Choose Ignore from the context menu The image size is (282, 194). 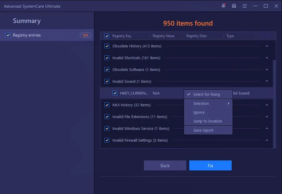click(199, 112)
